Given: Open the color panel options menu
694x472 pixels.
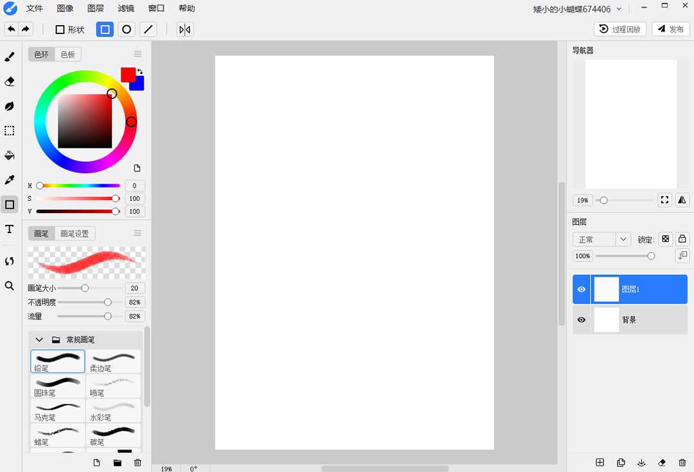Looking at the screenshot, I should [x=138, y=54].
